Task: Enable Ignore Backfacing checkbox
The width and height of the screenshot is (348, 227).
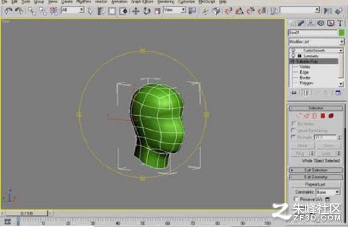Action: click(294, 130)
